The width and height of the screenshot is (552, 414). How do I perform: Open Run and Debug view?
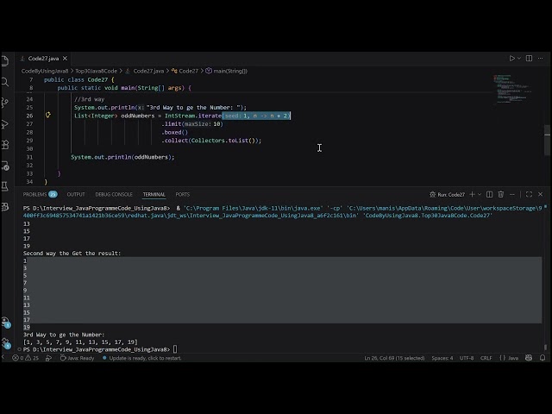pyautogui.click(x=5, y=124)
